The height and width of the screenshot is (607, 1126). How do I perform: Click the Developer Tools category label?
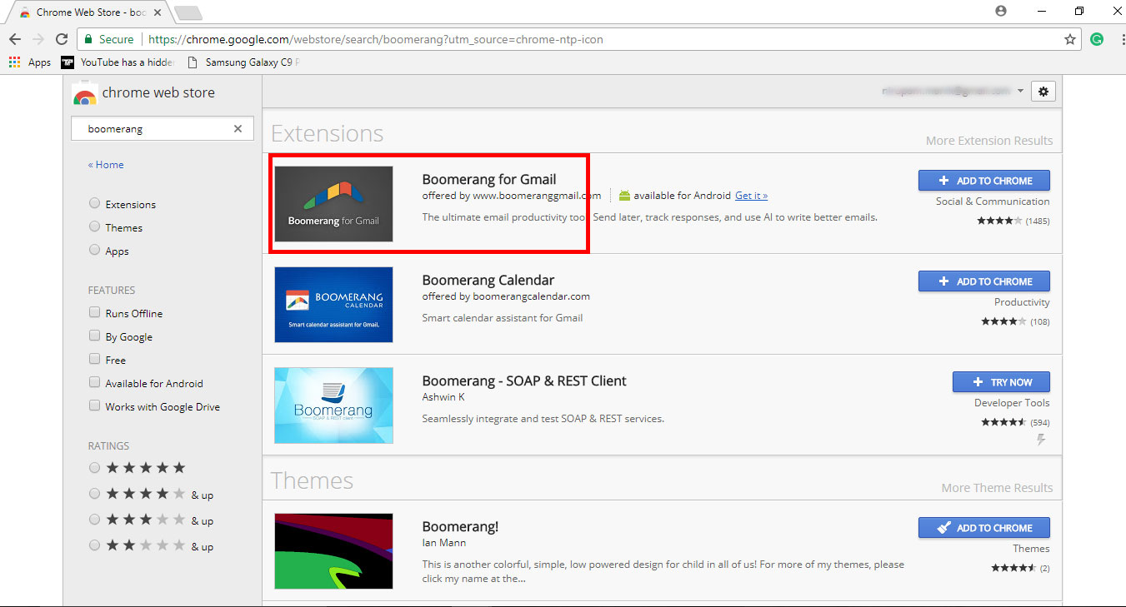(1012, 403)
